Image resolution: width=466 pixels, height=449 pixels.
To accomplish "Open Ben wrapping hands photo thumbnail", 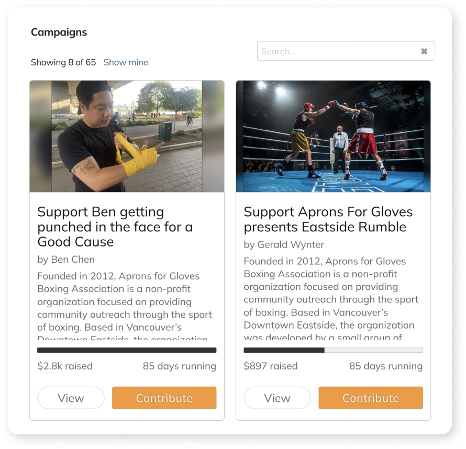I will tap(127, 136).
